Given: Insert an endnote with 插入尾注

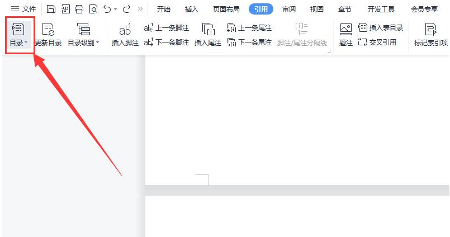Looking at the screenshot, I should coord(207,35).
